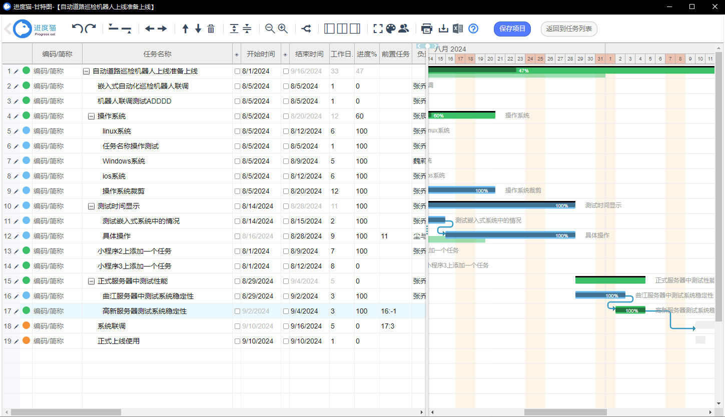
Task: Click the 进度% column header
Action: (367, 54)
